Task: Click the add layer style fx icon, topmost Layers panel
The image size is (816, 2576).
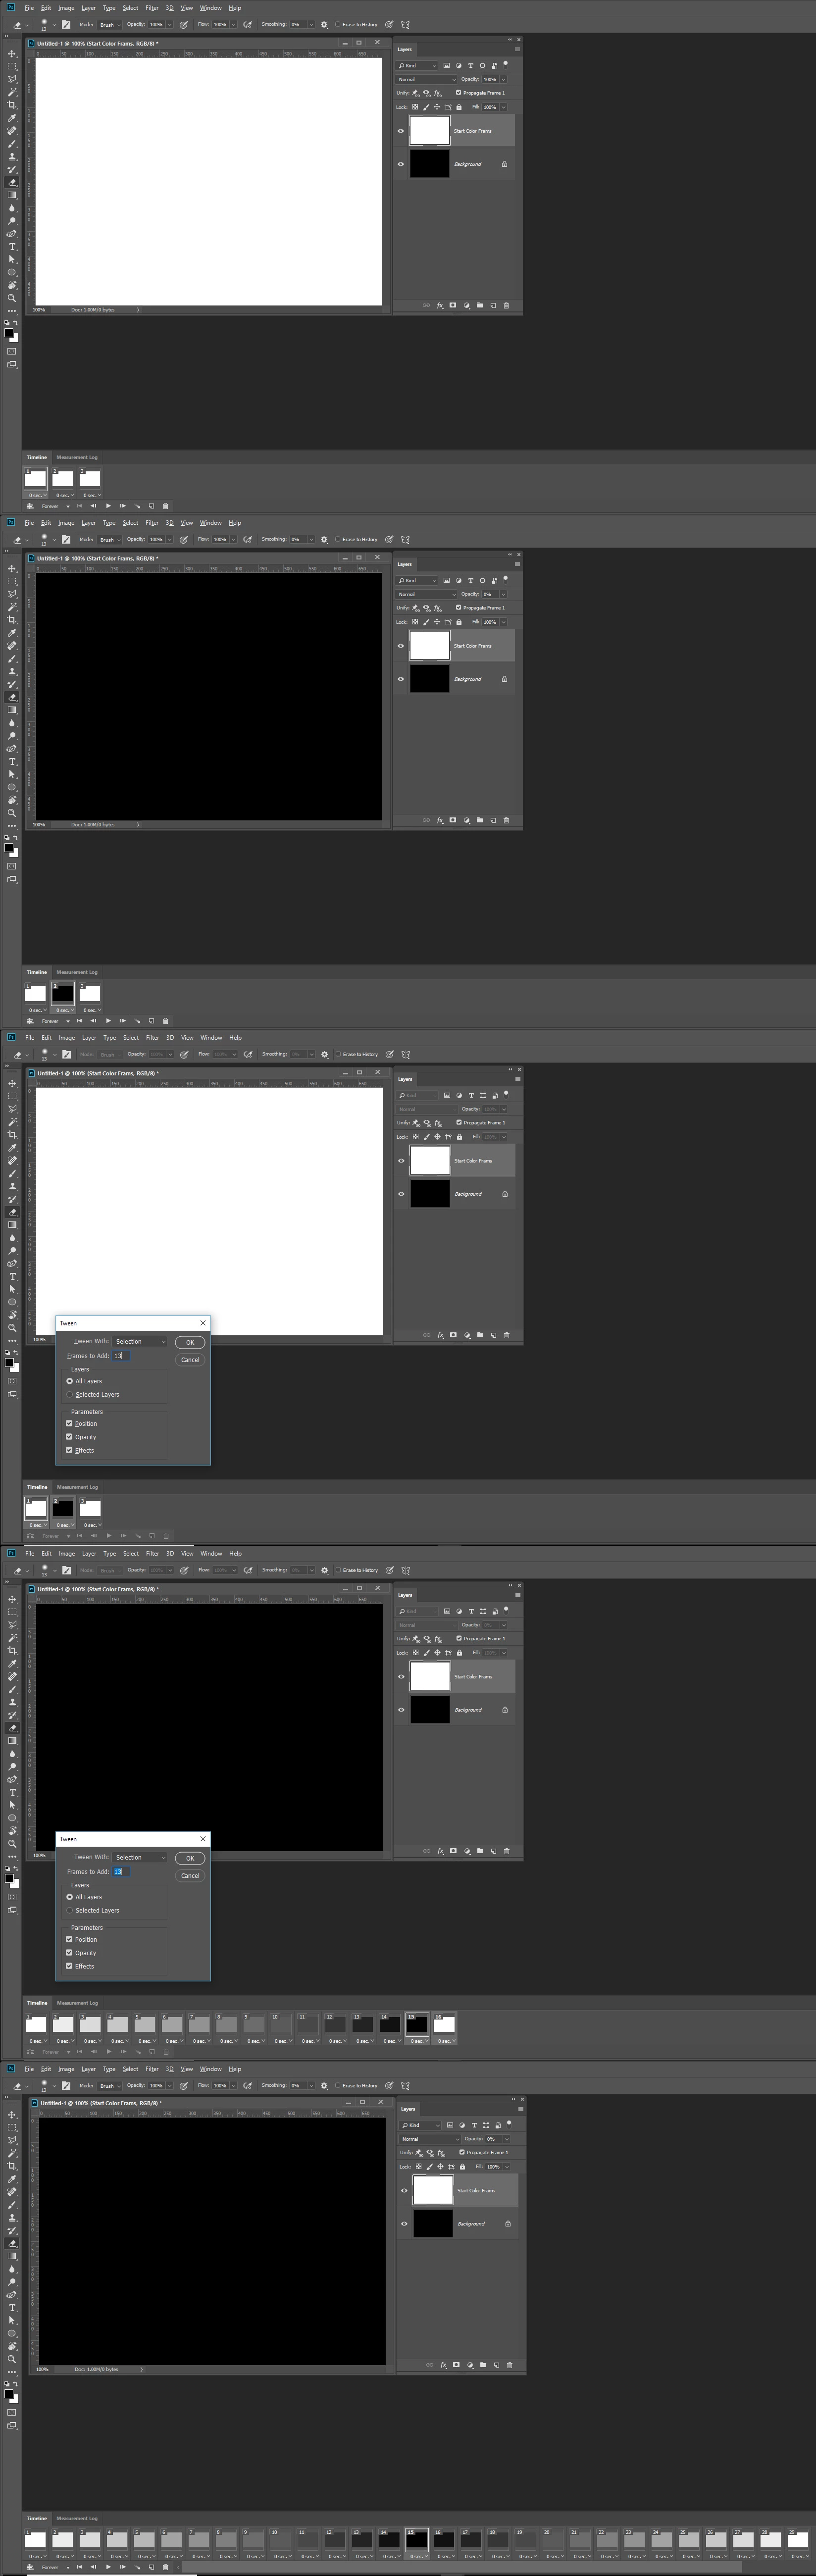Action: [x=439, y=305]
